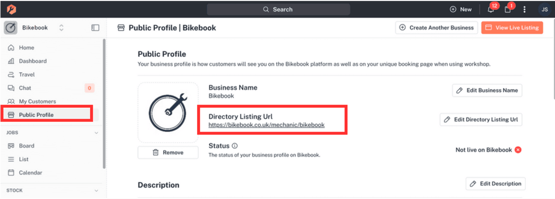Viewport: 555px width, 199px height.
Task: Open the bikebook.co.uk mechanic listing link
Action: click(267, 125)
